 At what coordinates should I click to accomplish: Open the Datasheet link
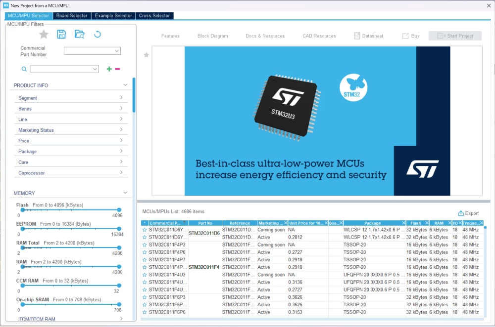[368, 36]
